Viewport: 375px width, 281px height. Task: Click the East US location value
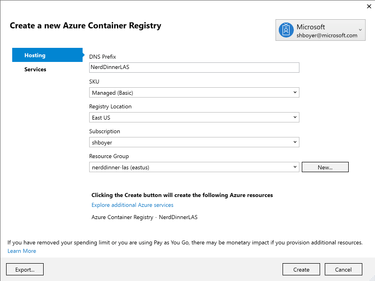[x=101, y=118]
